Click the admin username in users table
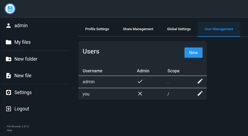This screenshot has width=248, height=136. pyautogui.click(x=89, y=82)
